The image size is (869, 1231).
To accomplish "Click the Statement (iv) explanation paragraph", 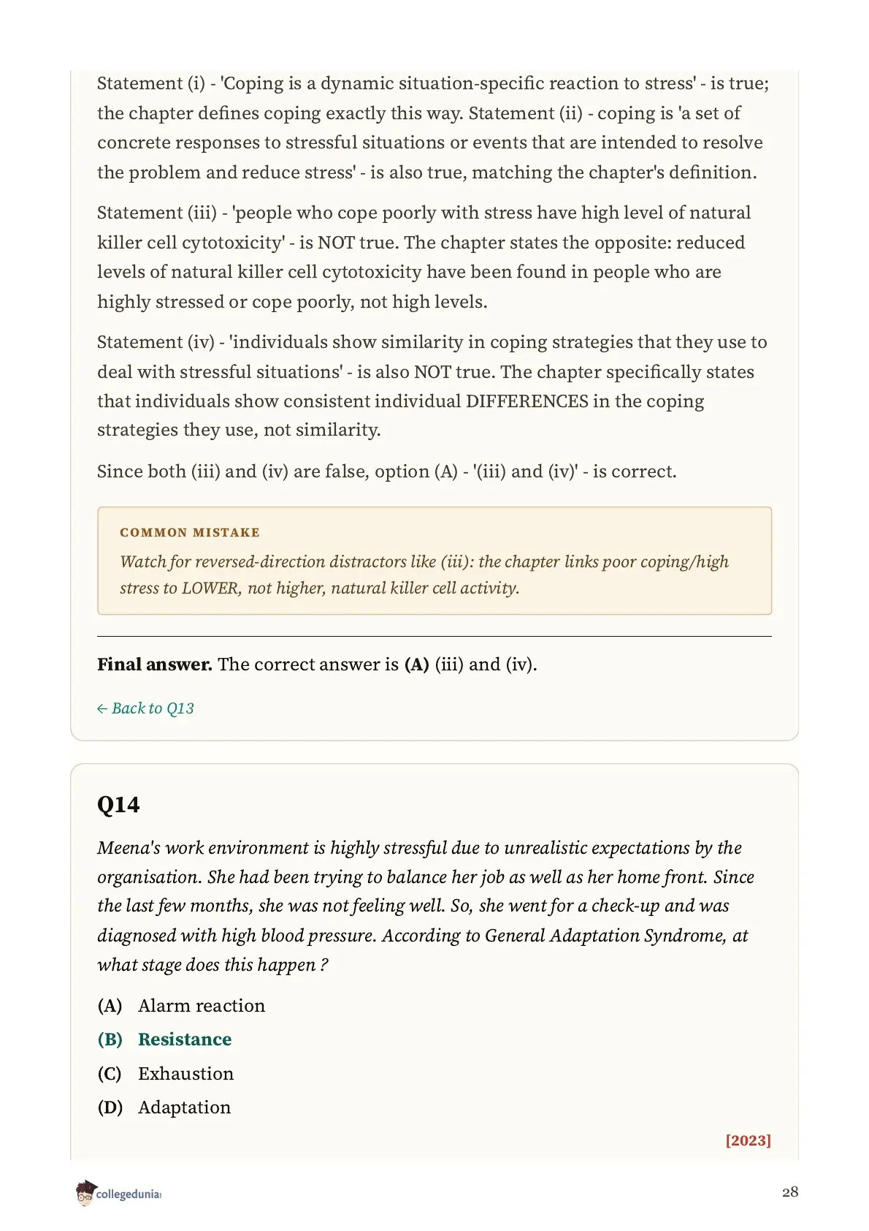I will coord(432,386).
